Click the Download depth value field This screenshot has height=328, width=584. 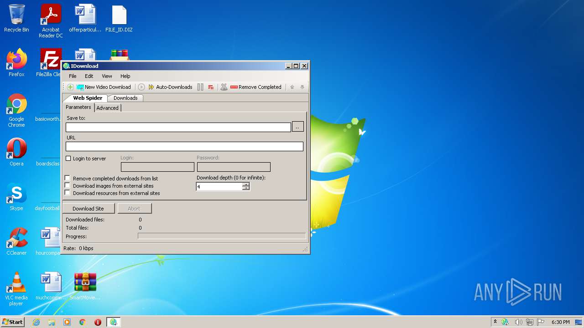pos(219,186)
